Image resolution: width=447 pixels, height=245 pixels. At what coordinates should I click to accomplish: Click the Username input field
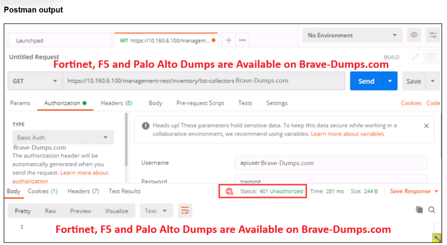331,163
